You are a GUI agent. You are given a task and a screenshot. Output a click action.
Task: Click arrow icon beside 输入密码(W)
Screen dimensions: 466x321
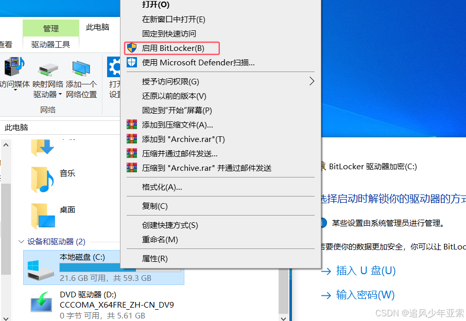point(326,295)
